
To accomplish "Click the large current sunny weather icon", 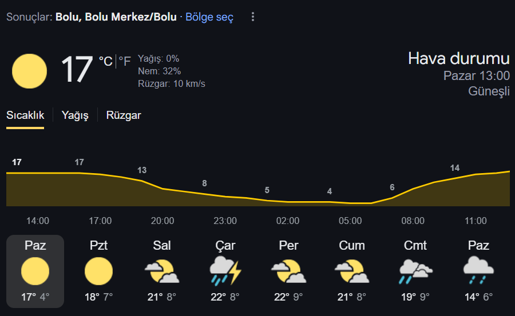I will click(x=29, y=71).
